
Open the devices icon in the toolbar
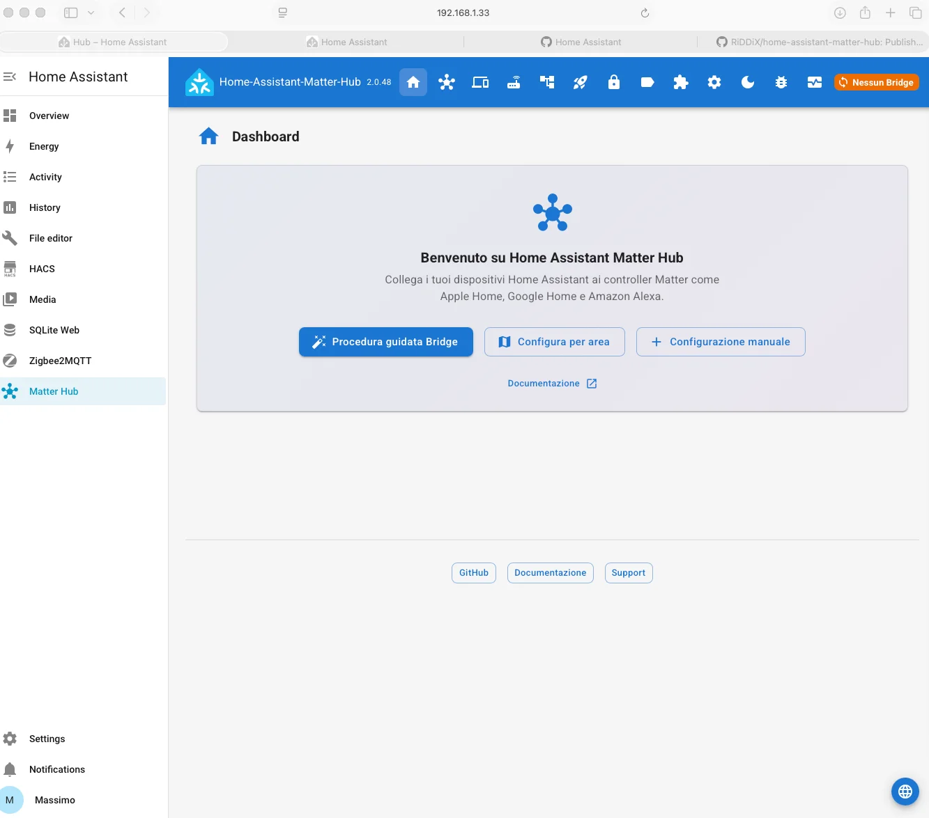(x=480, y=82)
